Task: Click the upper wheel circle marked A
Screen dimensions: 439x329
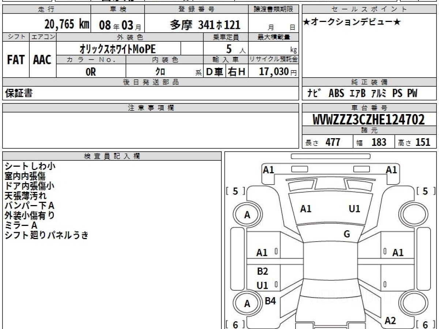Action: point(247,215)
